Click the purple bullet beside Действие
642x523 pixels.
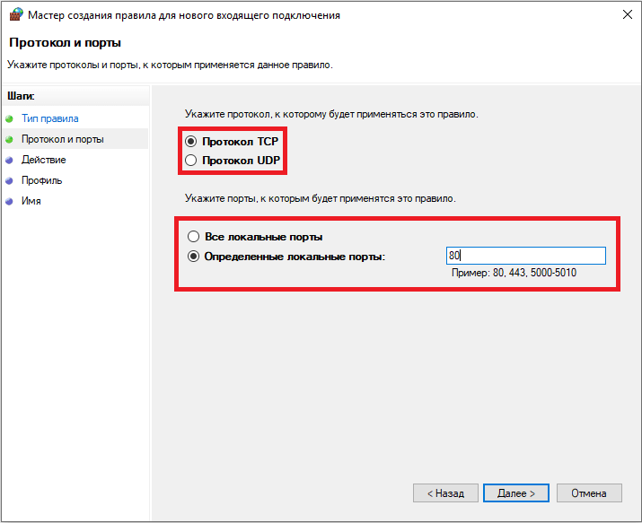tap(9, 161)
